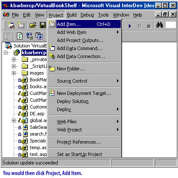Click the Open folder toolbar icon

[33, 25]
